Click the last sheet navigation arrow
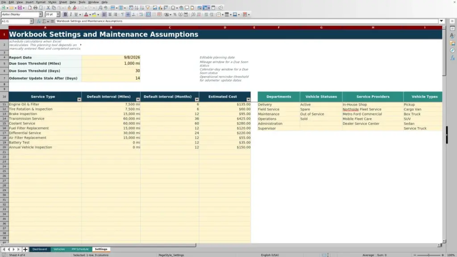 tap(19, 249)
